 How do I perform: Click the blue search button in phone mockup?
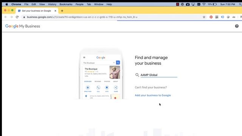[x=118, y=63]
